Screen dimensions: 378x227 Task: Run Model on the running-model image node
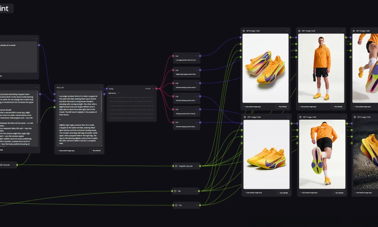pyautogui.click(x=339, y=193)
